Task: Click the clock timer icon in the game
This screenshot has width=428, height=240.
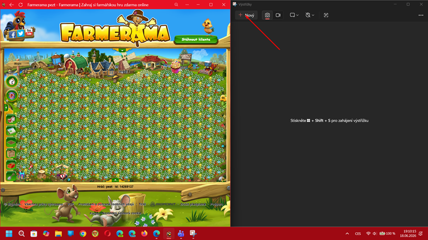Action: (12, 81)
